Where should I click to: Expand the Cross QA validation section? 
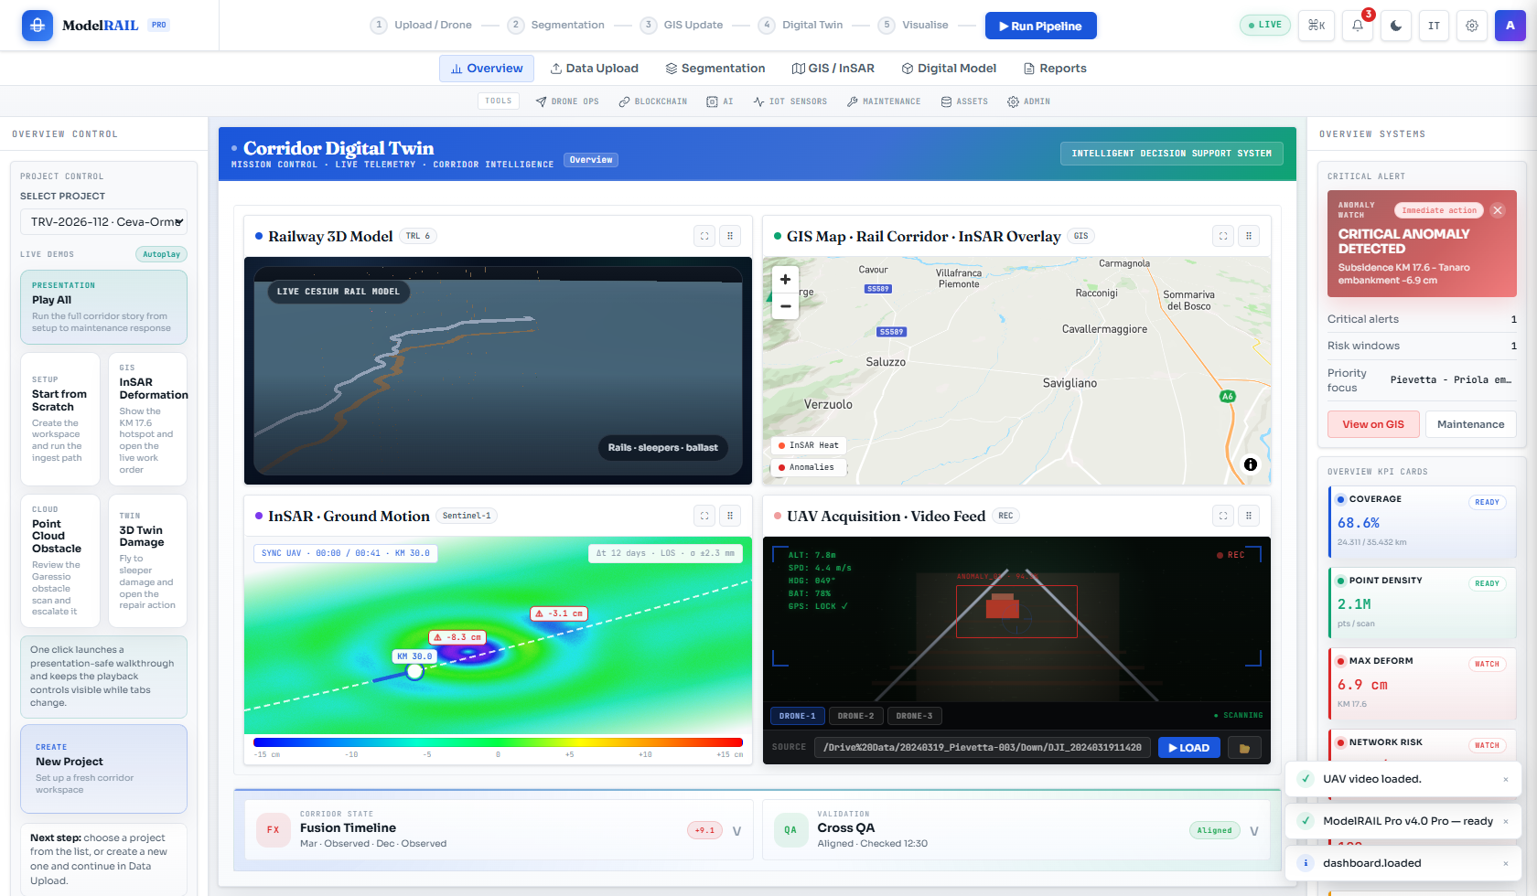[x=1253, y=830]
